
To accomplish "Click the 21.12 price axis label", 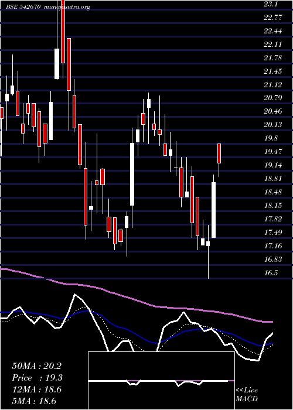I will pyautogui.click(x=273, y=84).
